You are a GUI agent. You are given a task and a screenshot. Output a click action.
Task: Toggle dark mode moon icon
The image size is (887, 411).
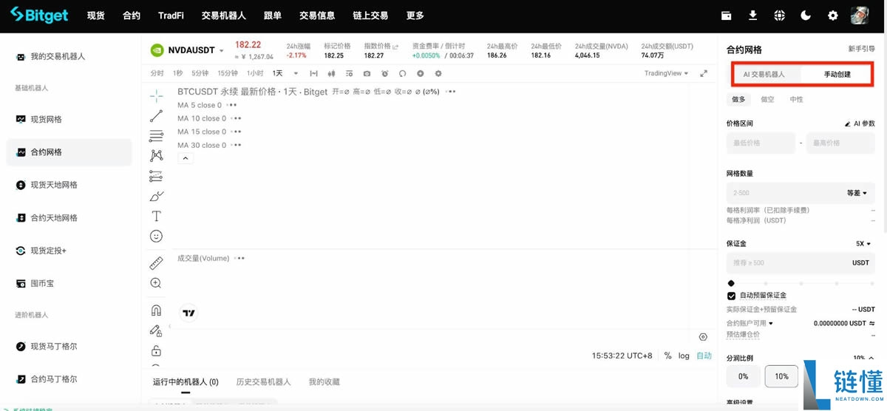806,16
